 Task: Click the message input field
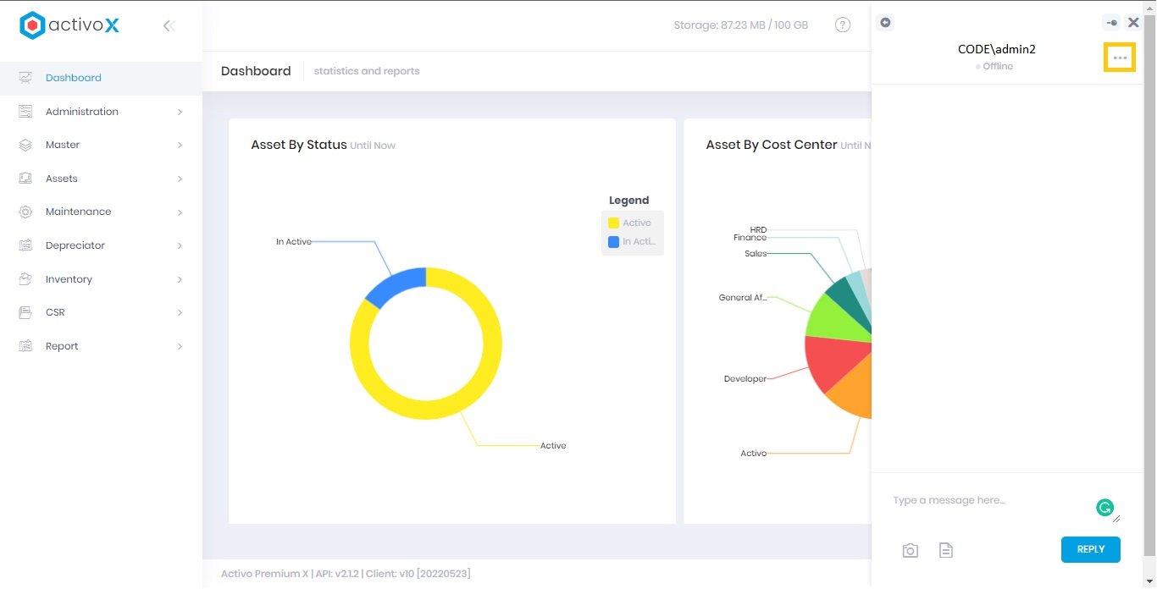(991, 501)
